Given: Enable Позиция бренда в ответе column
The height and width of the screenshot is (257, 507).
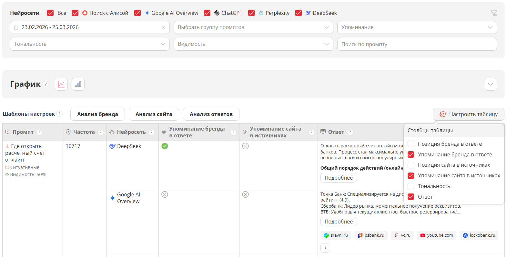Looking at the screenshot, I should tap(411, 144).
